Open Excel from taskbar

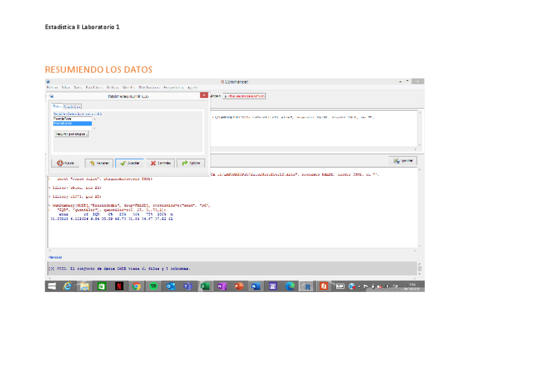click(x=205, y=286)
